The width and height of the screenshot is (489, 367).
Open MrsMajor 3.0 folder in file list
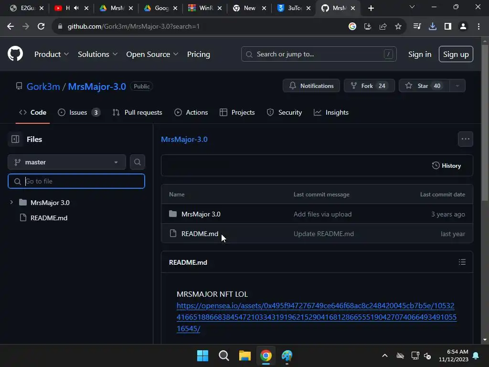(201, 214)
